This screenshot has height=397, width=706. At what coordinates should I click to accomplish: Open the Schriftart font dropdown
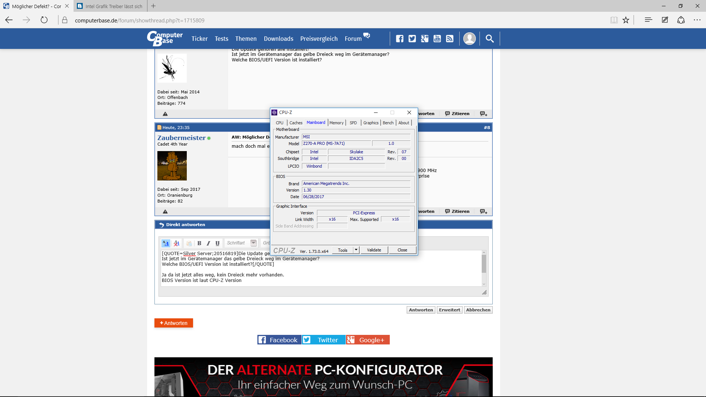253,243
